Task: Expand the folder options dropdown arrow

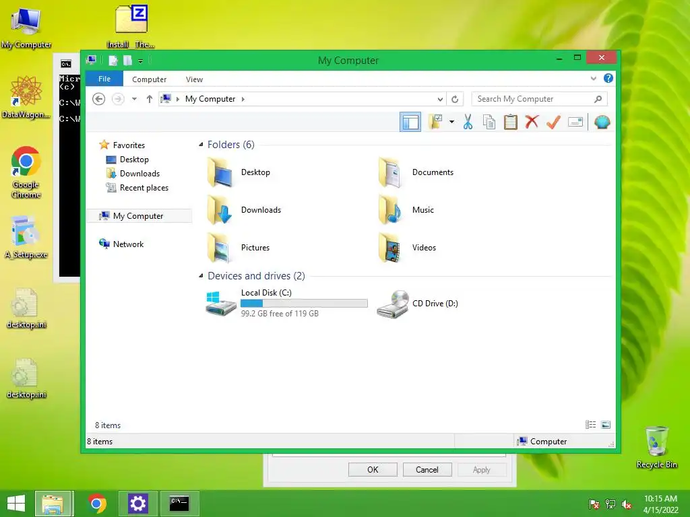Action: [452, 122]
